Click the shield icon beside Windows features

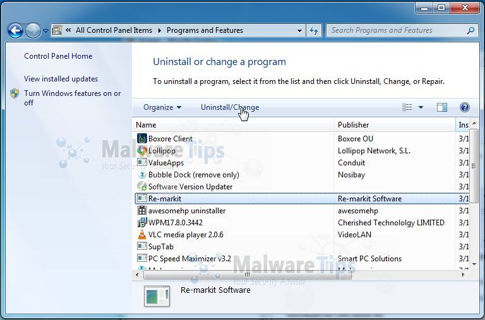(15, 93)
